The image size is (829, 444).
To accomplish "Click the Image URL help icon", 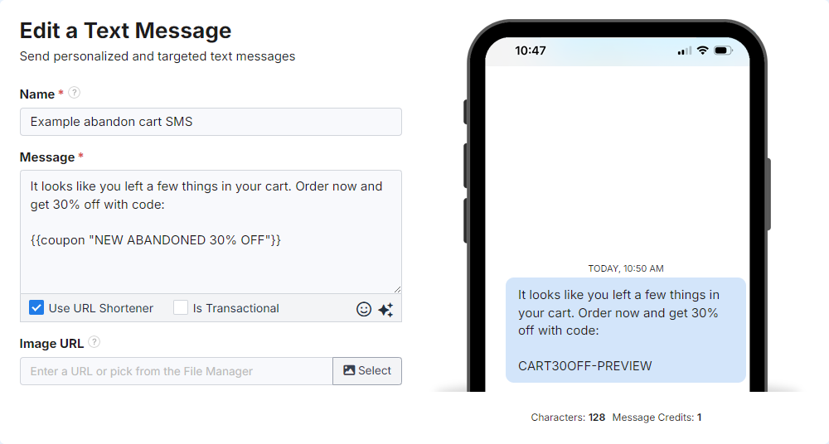I will 95,342.
